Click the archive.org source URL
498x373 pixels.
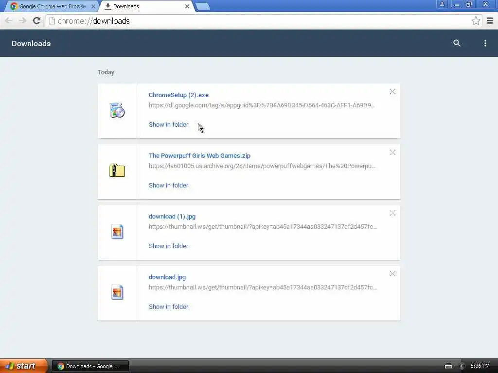[262, 166]
